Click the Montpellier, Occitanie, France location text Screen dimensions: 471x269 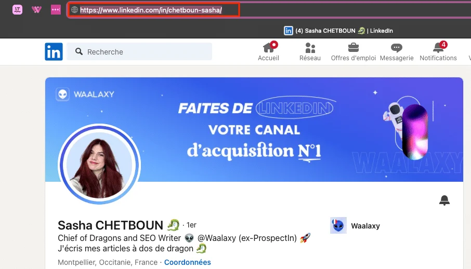[x=108, y=262]
